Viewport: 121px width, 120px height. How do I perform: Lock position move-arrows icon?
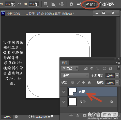pyautogui.click(x=83, y=83)
